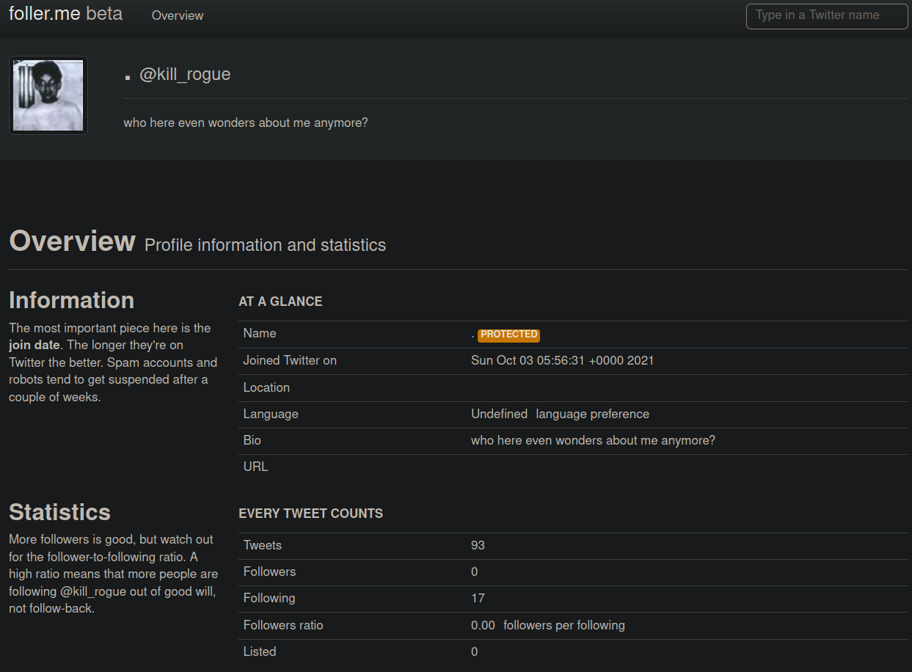This screenshot has height=672, width=912.
Task: Click the orange PROTECTED badge
Action: point(508,335)
